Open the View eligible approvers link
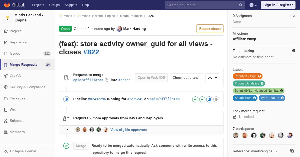The width and height of the screenshot is (300, 157). (x=129, y=130)
